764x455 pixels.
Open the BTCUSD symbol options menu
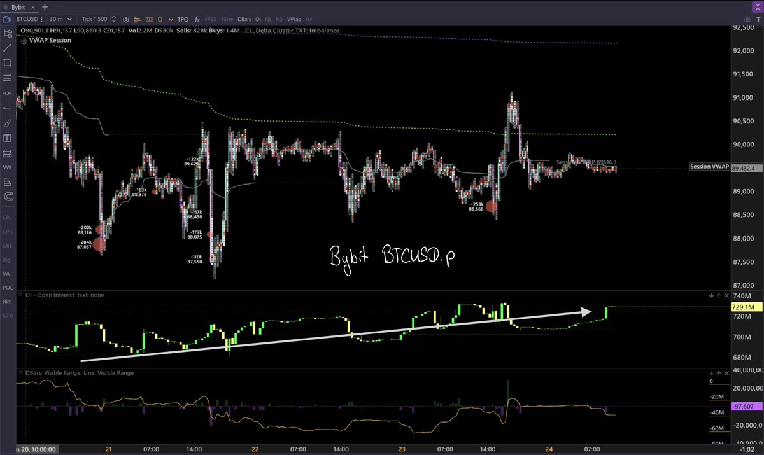41,19
